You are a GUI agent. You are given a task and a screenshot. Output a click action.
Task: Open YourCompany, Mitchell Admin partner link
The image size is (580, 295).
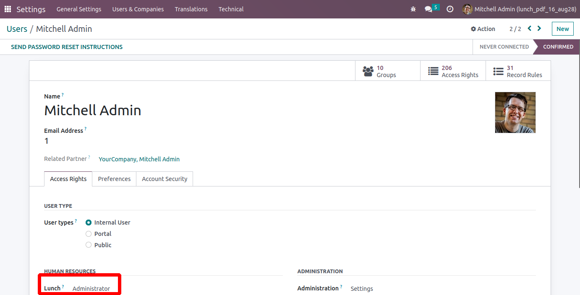pos(139,159)
